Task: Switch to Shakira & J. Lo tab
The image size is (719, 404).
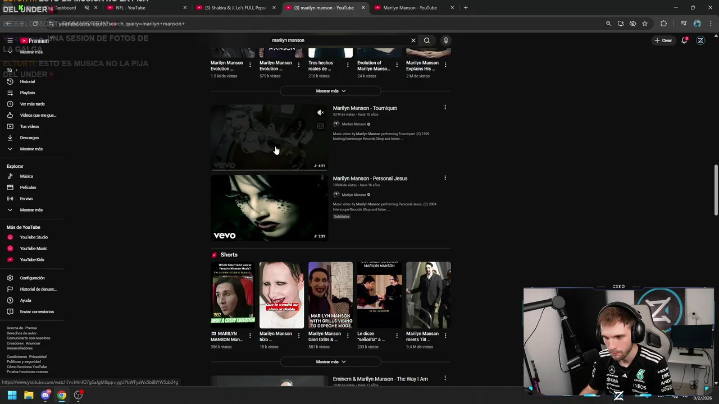Action: point(235,8)
